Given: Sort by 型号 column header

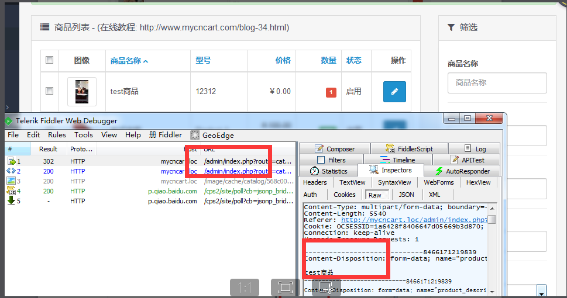Looking at the screenshot, I should click(x=203, y=60).
